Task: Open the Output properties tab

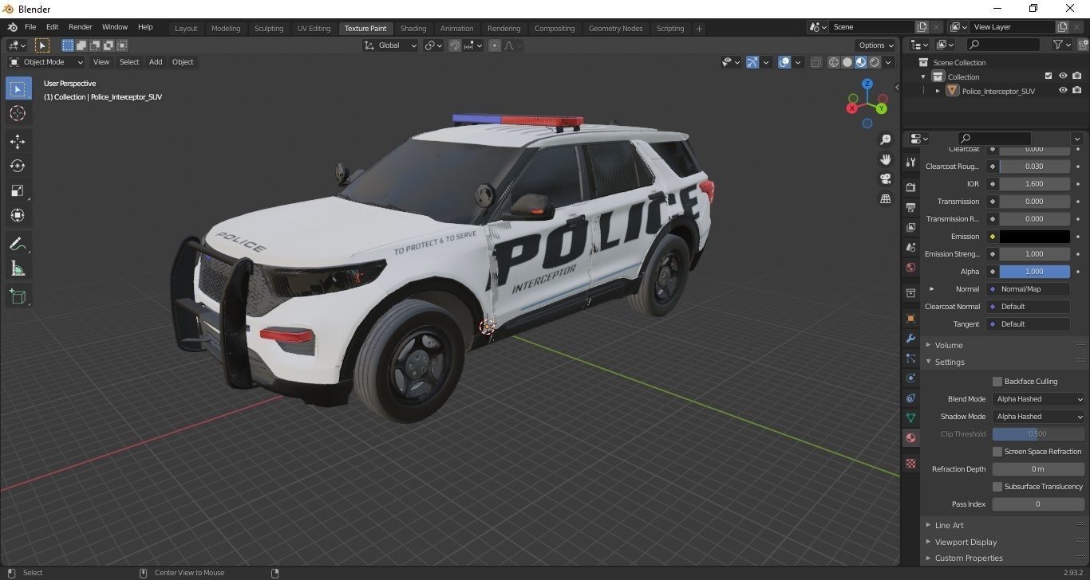Action: [x=910, y=207]
